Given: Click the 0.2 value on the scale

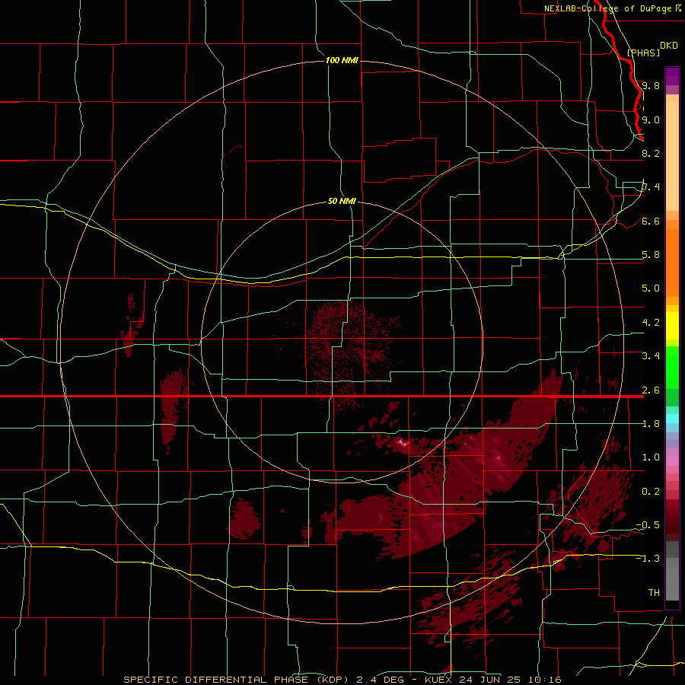Looking at the screenshot, I should [x=651, y=492].
